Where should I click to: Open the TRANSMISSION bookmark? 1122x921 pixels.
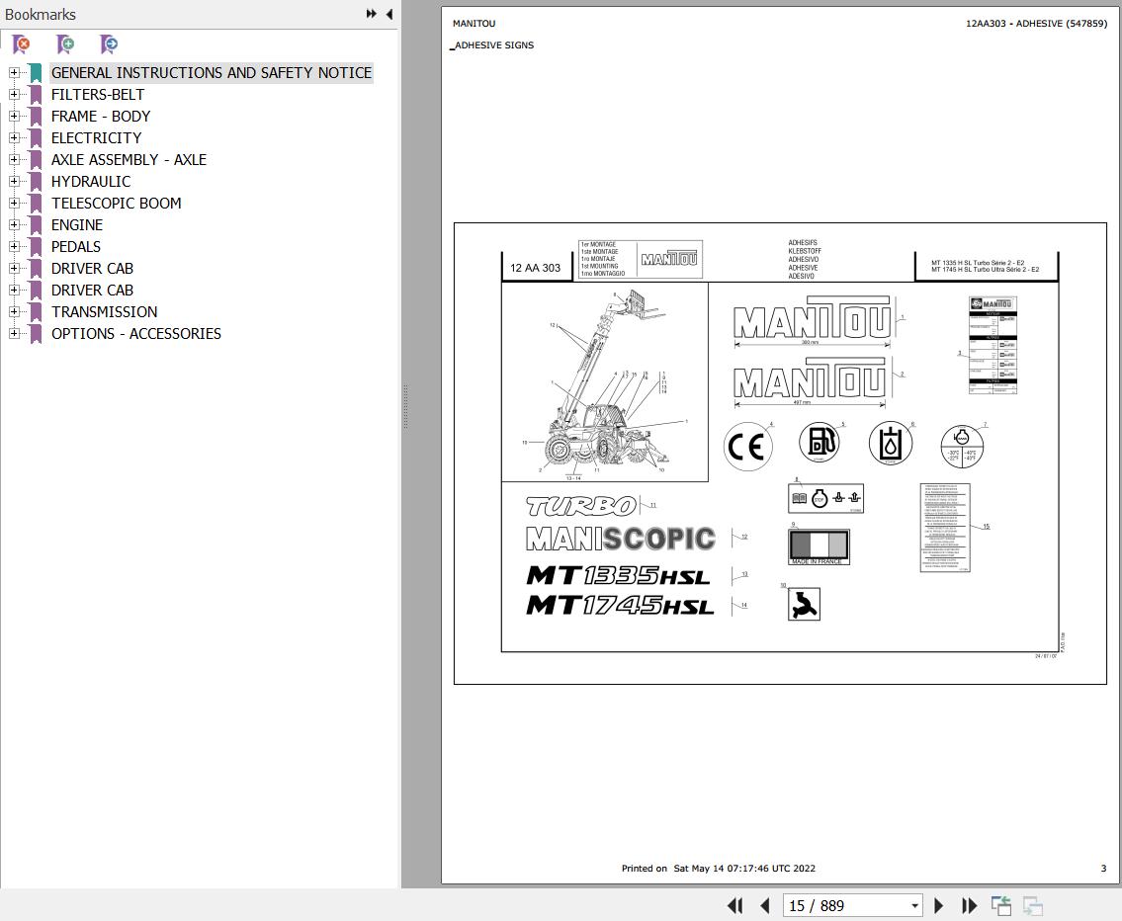[x=105, y=311]
